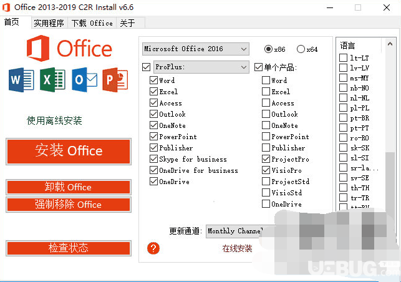Image resolution: width=401 pixels, height=282 pixels.
Task: Check the th-TH language
Action: coord(343,188)
